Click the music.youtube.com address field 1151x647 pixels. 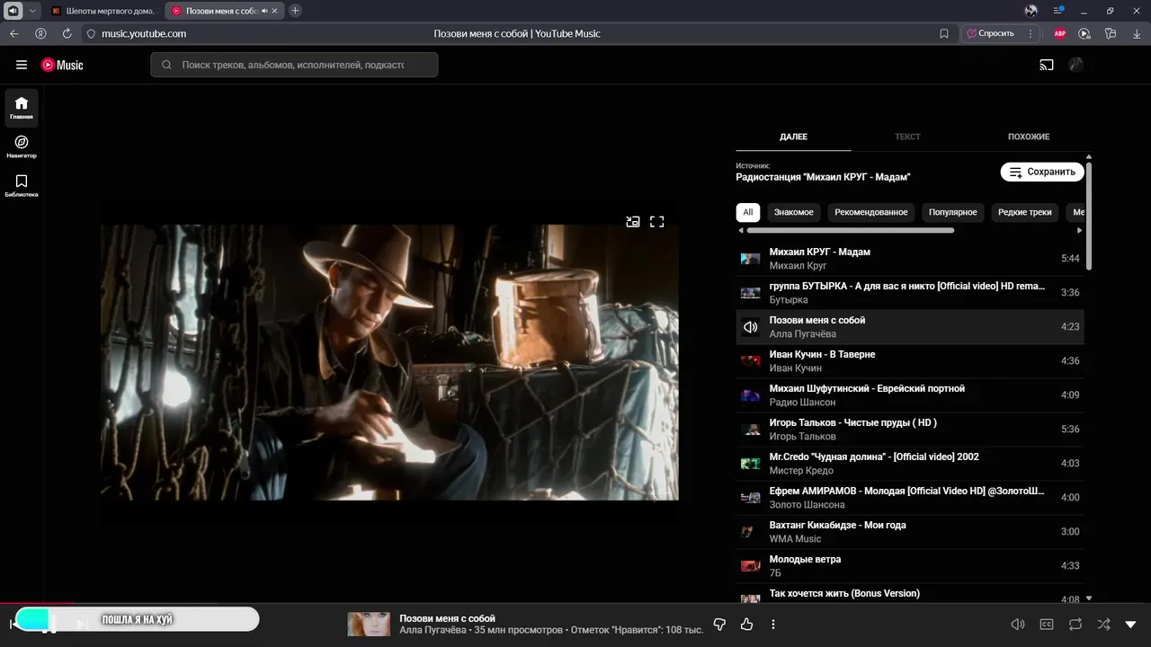(x=144, y=33)
